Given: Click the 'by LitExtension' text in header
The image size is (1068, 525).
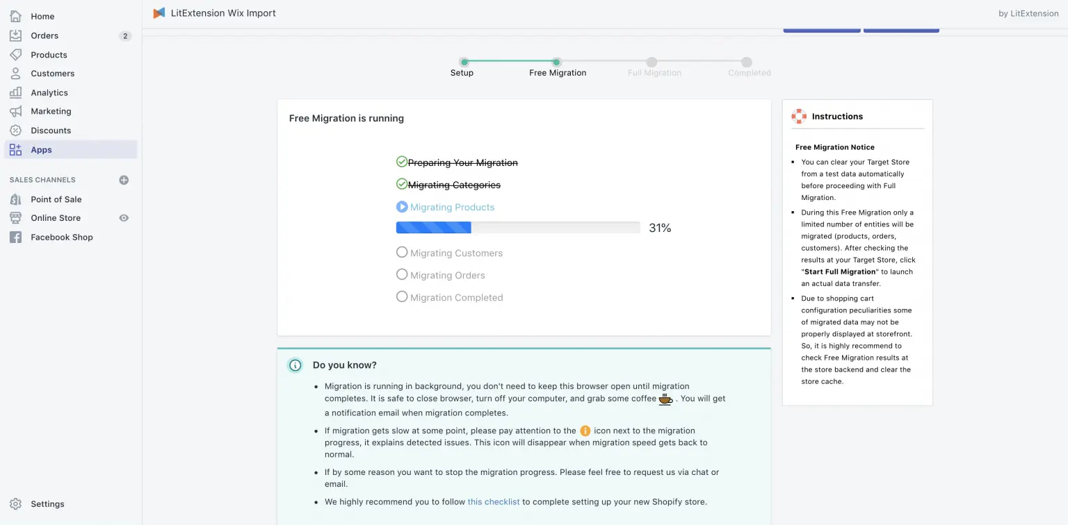Looking at the screenshot, I should (x=1028, y=13).
